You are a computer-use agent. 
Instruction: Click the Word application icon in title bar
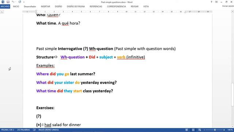(x=3, y=2)
